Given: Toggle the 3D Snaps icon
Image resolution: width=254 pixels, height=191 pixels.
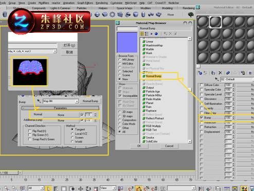Looking at the screenshot, I should tap(131, 188).
